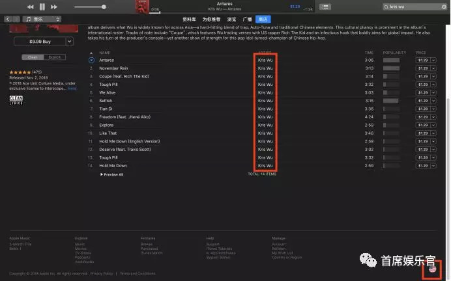Open the Terms and Conditions link

138,274
